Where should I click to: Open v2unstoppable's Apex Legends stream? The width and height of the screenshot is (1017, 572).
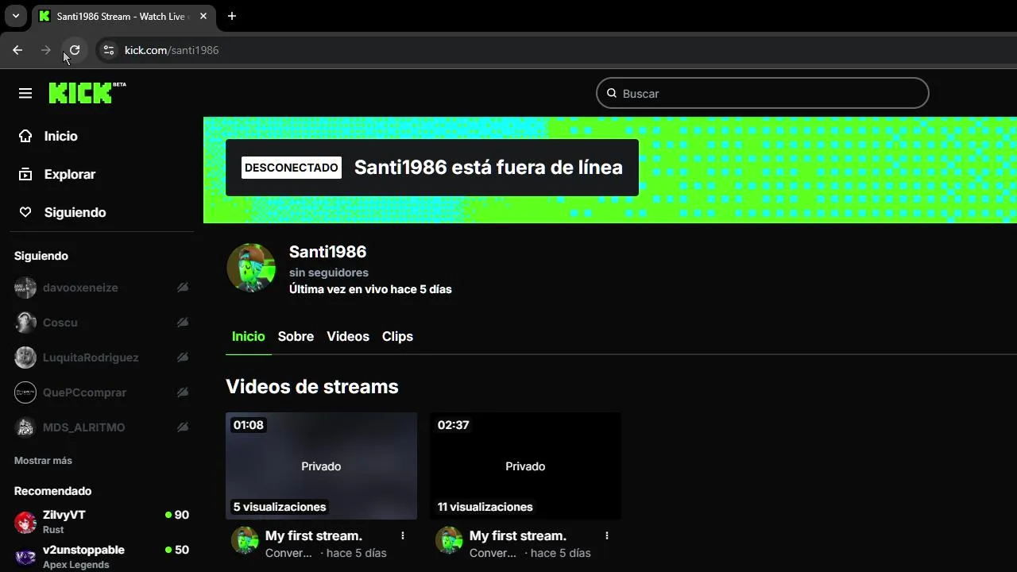pyautogui.click(x=101, y=557)
